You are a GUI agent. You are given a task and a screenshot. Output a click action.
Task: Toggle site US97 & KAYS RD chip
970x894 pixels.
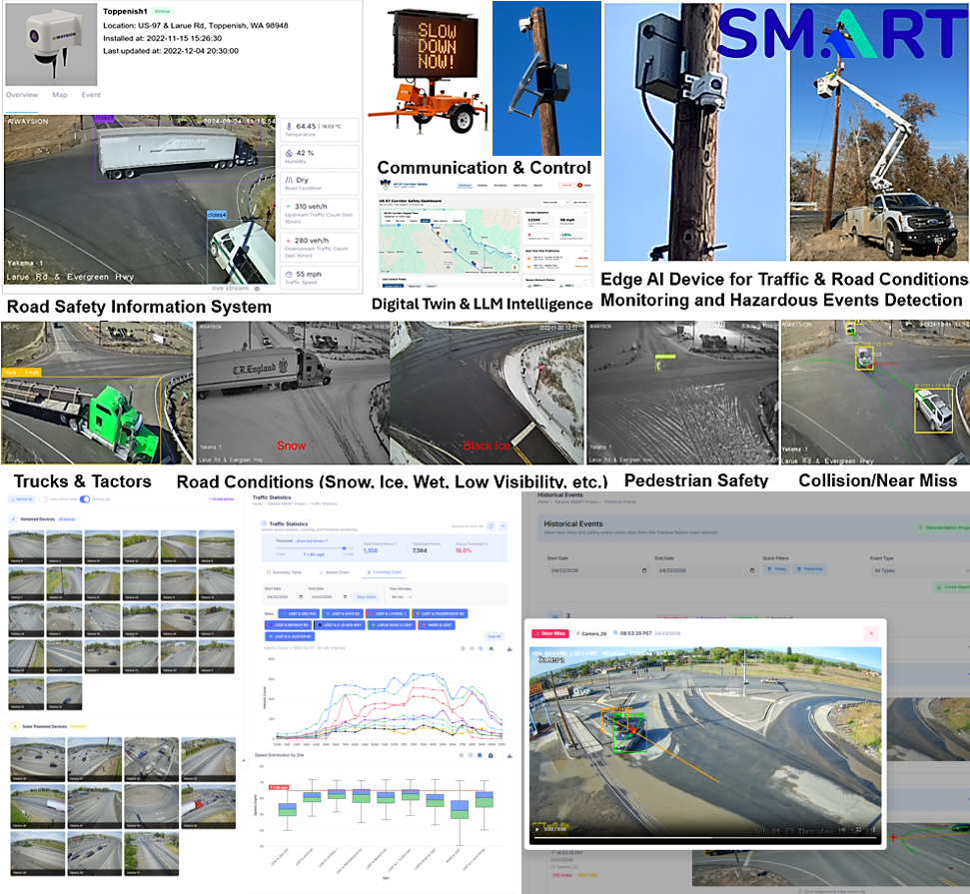point(343,613)
